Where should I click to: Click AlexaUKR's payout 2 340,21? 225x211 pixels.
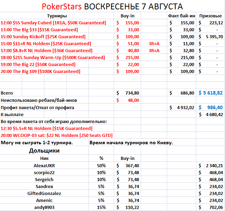[x=214, y=165]
